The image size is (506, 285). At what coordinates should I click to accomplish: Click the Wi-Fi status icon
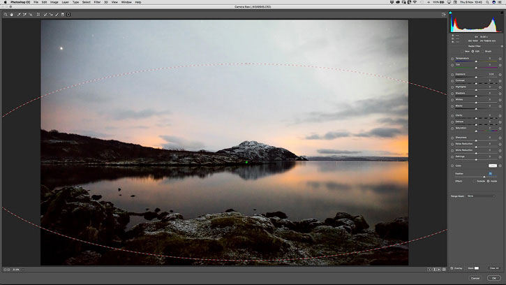[415, 2]
